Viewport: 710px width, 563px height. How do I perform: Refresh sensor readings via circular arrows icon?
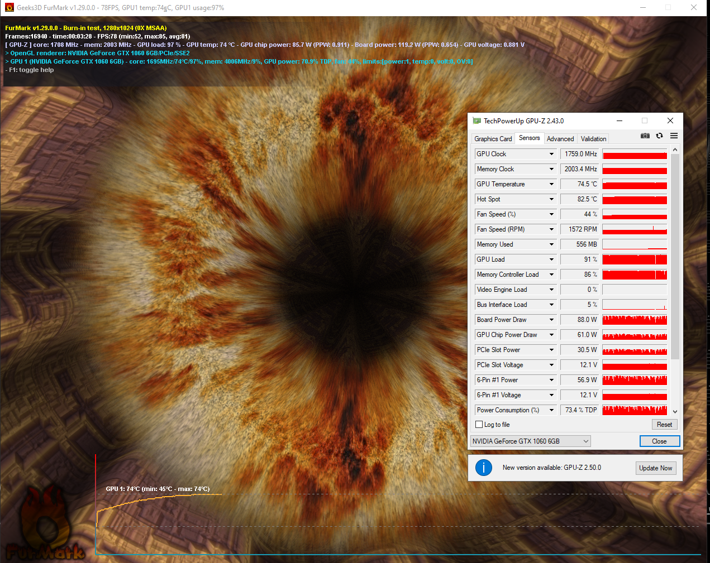click(660, 136)
